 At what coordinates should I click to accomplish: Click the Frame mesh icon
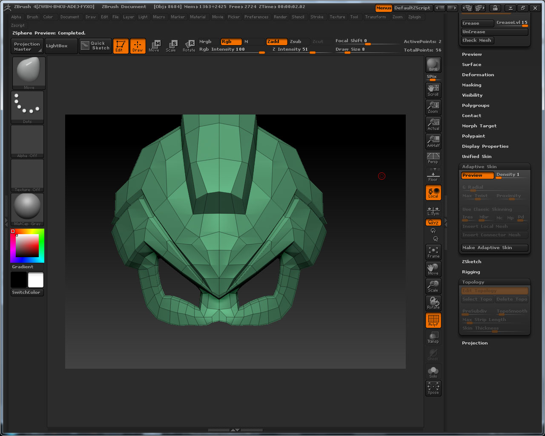(433, 252)
